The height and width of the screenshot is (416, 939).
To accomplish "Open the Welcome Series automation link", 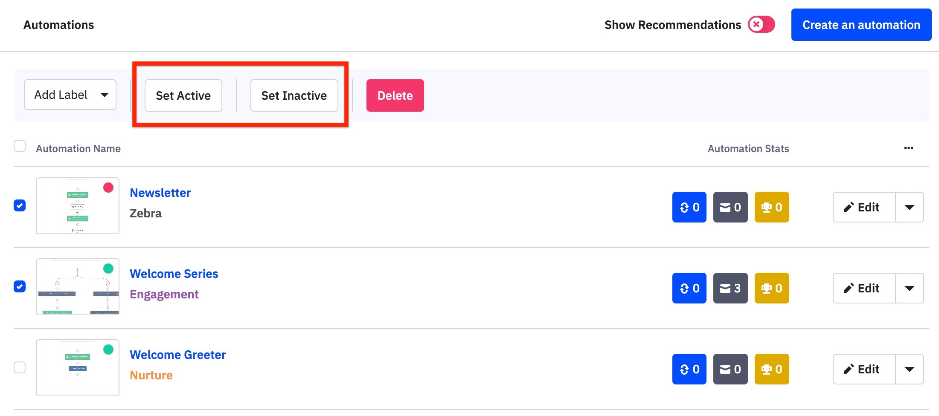I will tap(174, 274).
